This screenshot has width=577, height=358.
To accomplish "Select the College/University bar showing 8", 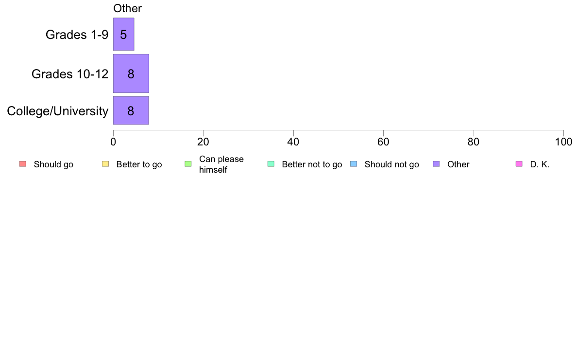I will pyautogui.click(x=131, y=110).
